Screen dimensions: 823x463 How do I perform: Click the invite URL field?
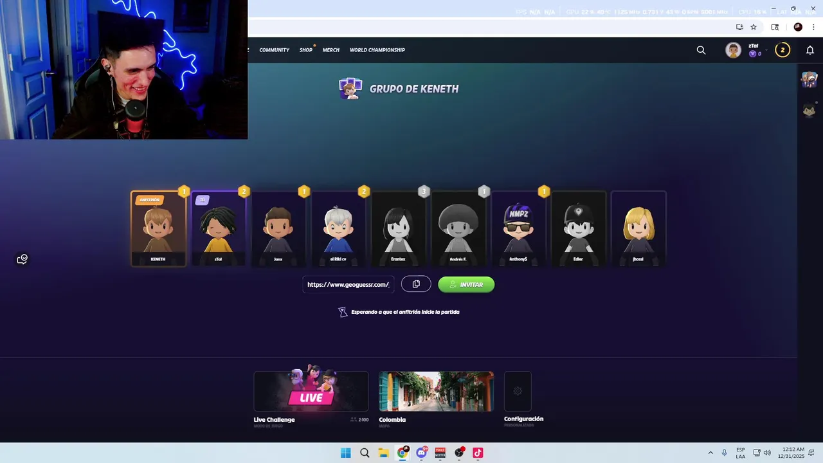[x=348, y=284]
